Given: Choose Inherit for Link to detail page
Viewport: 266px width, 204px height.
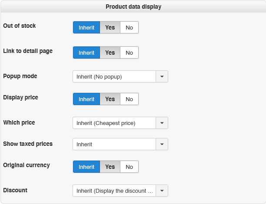Looking at the screenshot, I should coord(86,53).
